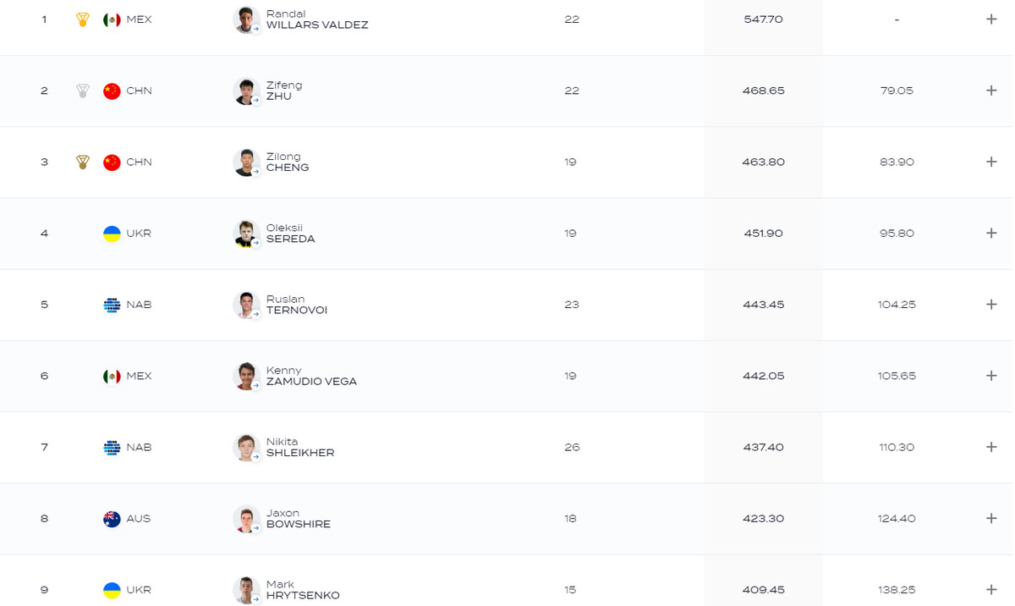The width and height of the screenshot is (1015, 606).
Task: Expand Ruslan Ternovoi's result details
Action: [x=991, y=305]
